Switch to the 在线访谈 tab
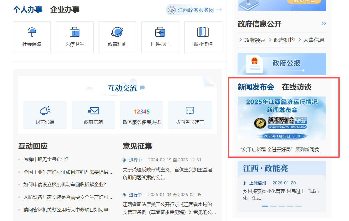The image size is (349, 221). 296,87
